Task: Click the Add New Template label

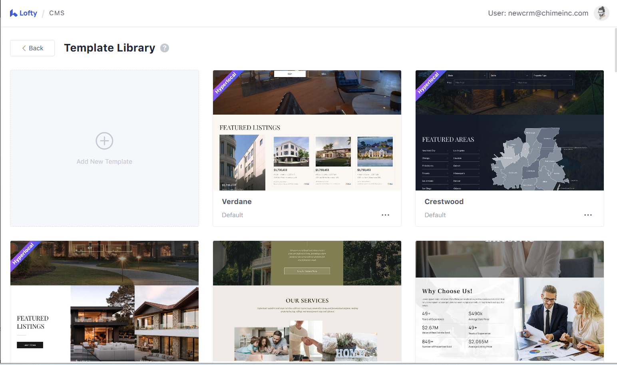Action: tap(104, 161)
